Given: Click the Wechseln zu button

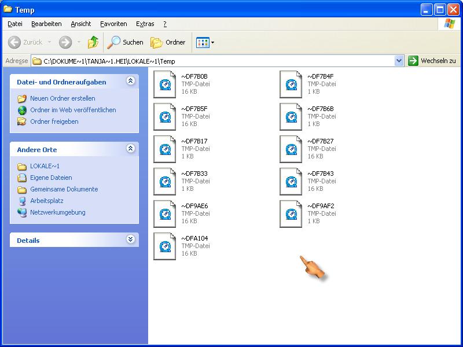Looking at the screenshot, I should [x=432, y=61].
